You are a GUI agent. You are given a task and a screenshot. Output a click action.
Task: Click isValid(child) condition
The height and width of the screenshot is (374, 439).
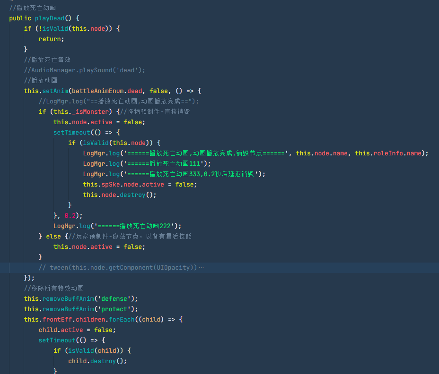click(96, 350)
